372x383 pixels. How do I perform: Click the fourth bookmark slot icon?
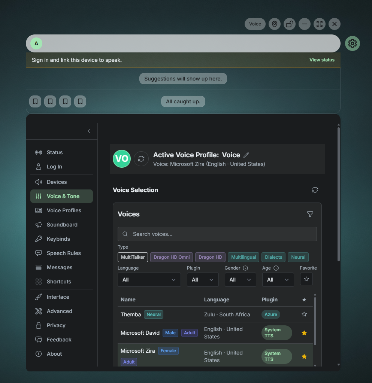tap(80, 101)
